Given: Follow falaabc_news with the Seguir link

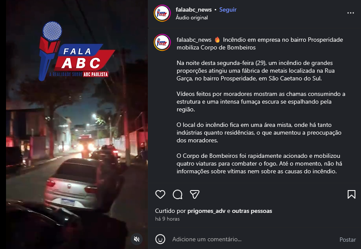Looking at the screenshot, I should [228, 9].
